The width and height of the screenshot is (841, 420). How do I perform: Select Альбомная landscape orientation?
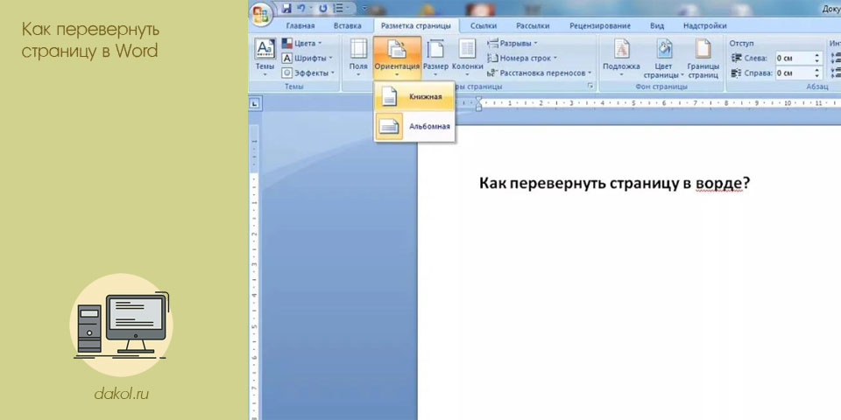point(414,126)
